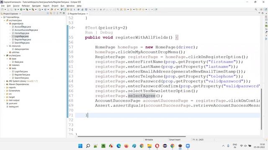The image size is (268, 150).
Task: Collapse the src/main/java folder
Action: coord(5,20)
